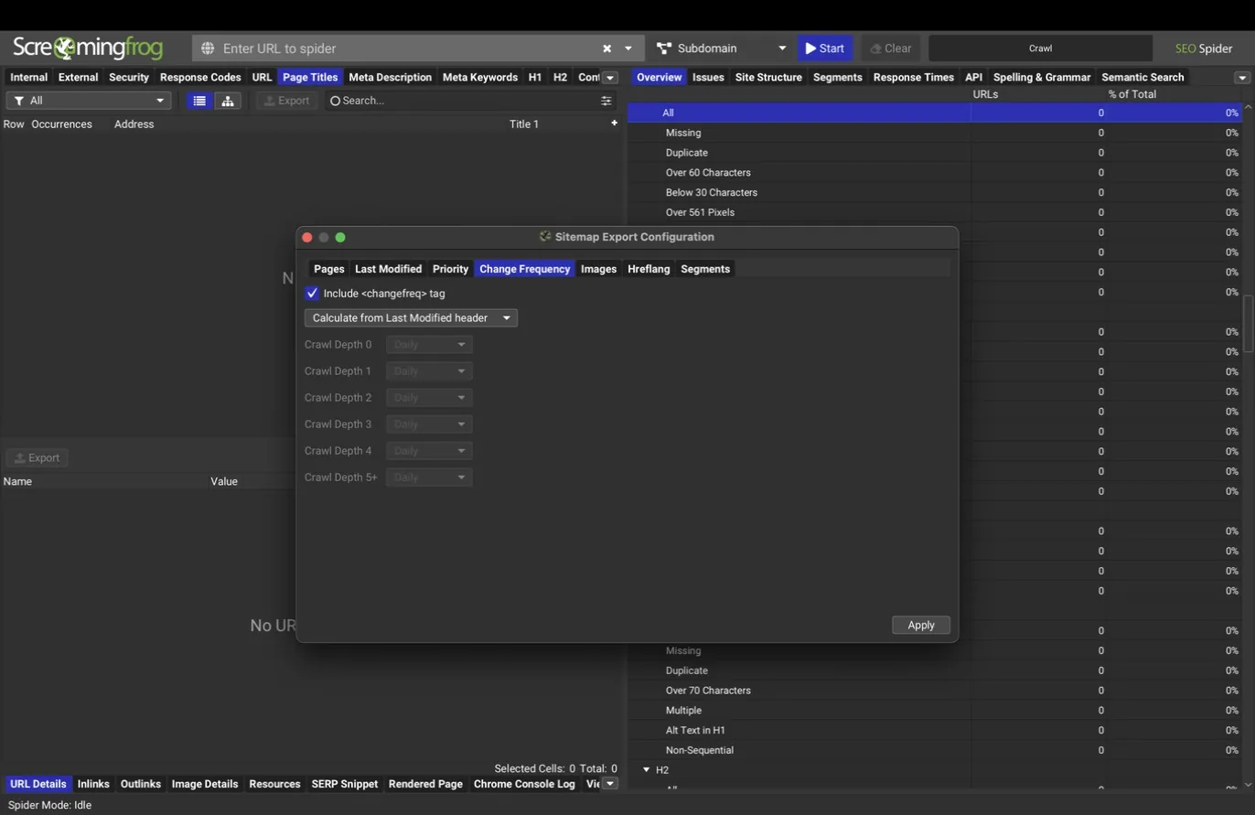Show more right panel tabs overflow arrow

[1242, 78]
